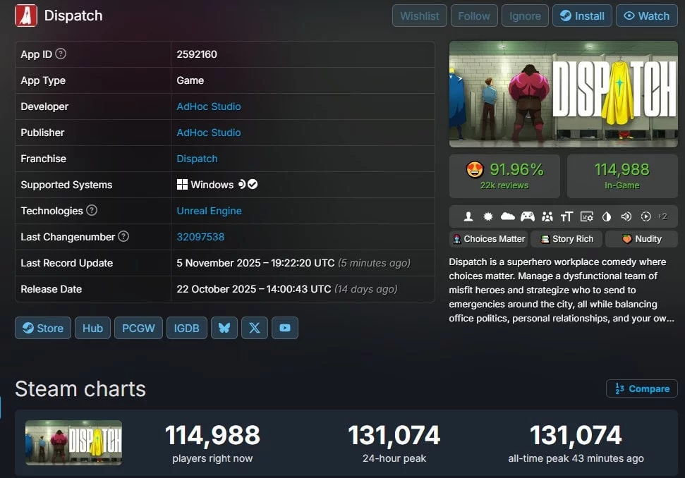Click the controller support gamepad icon
This screenshot has width=685, height=478.
pyautogui.click(x=527, y=216)
